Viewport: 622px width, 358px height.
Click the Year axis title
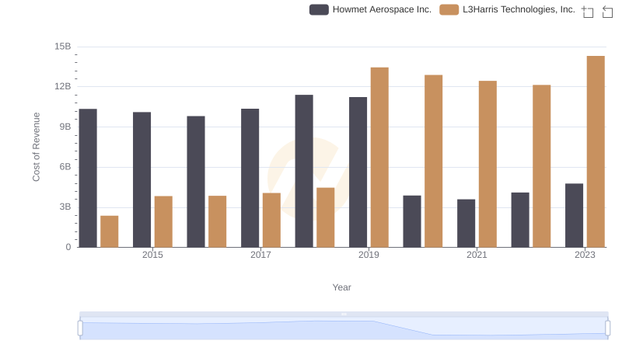(x=341, y=287)
